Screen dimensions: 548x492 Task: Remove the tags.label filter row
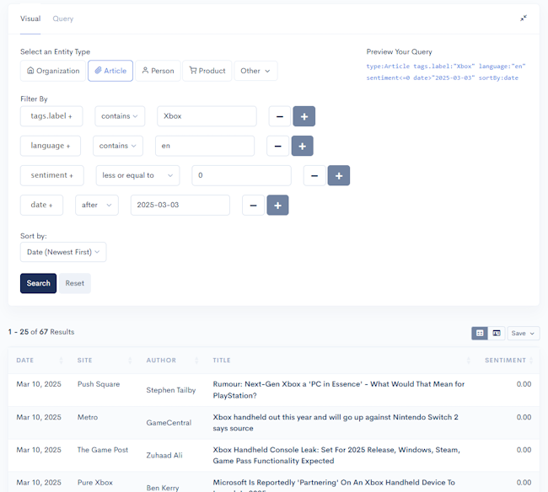click(280, 116)
